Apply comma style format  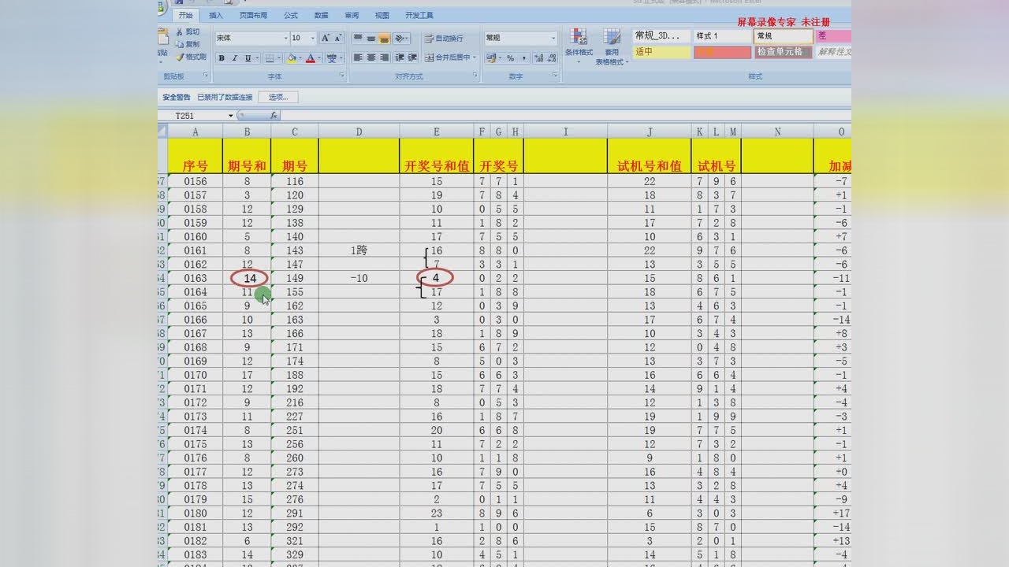[523, 57]
